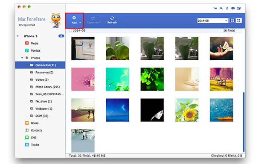
Task: Refresh the photo list
Action: tap(112, 20)
